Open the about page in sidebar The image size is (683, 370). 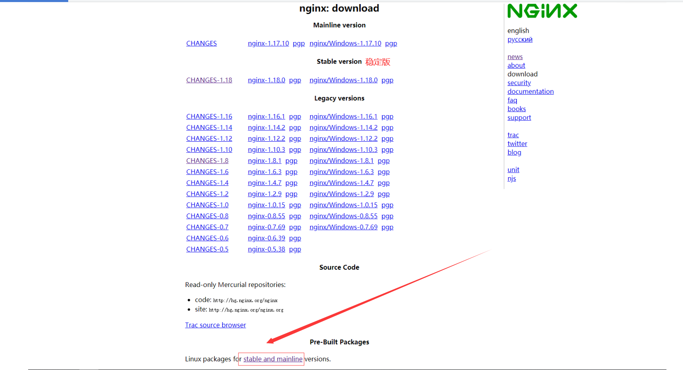coord(516,66)
